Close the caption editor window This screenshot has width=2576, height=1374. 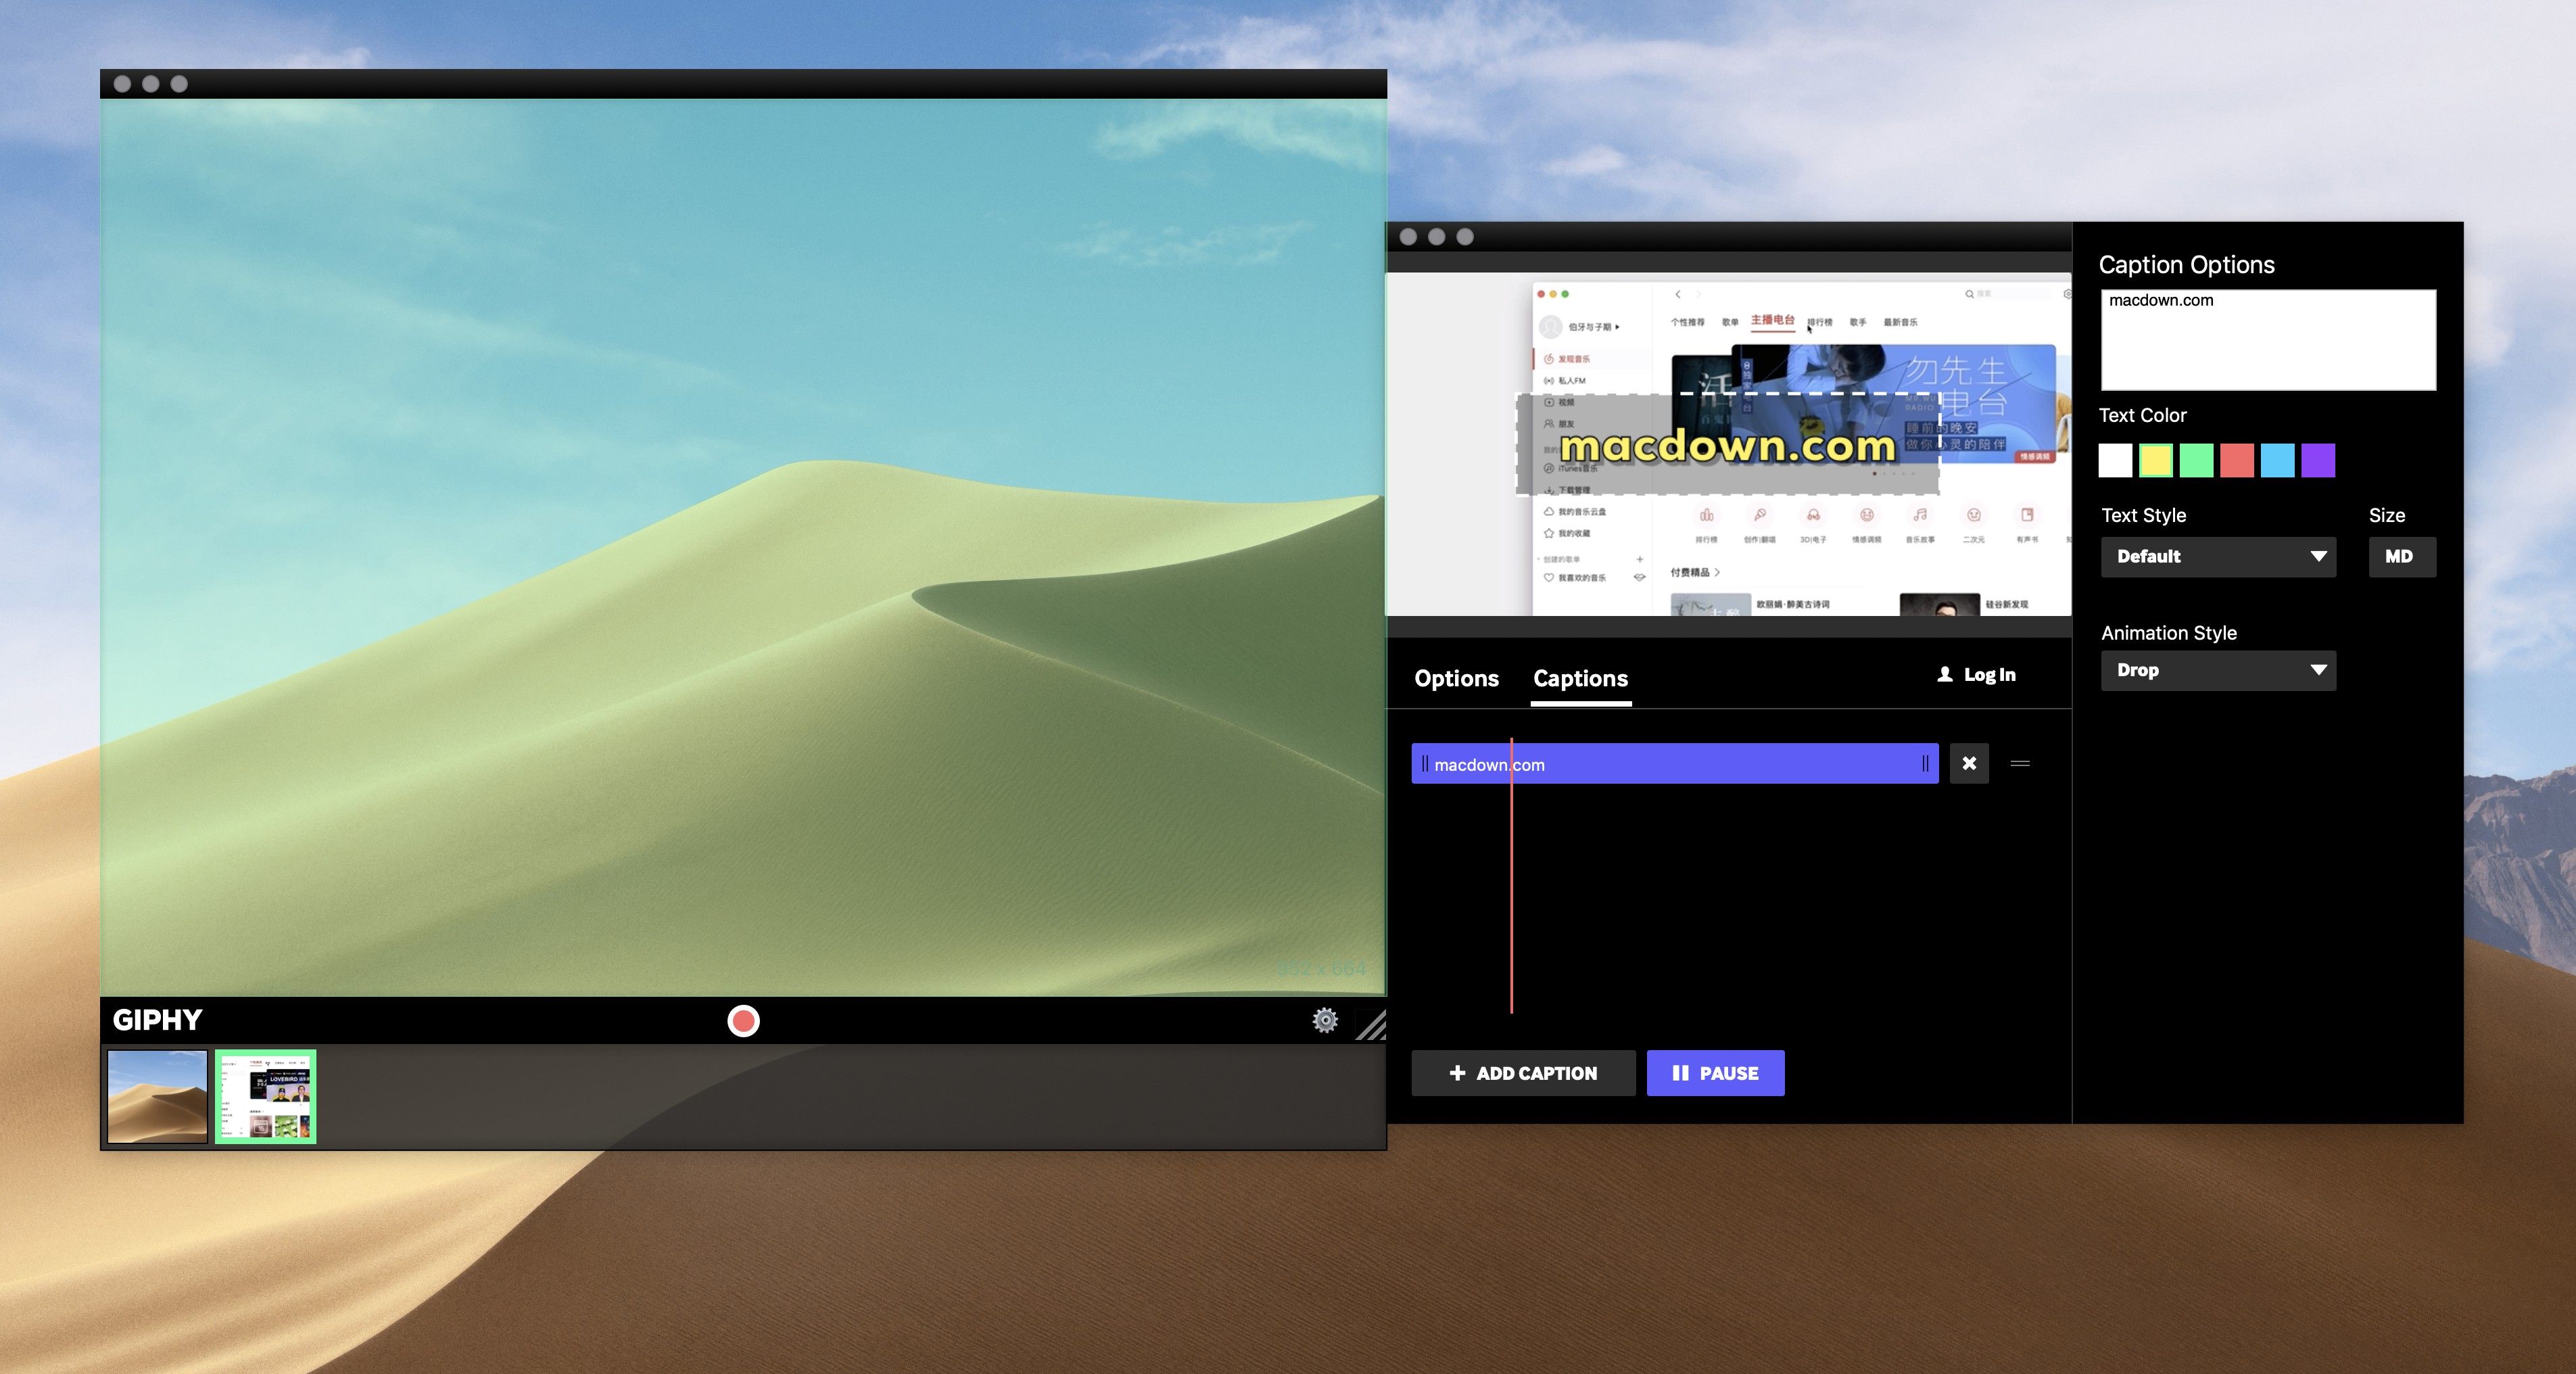coord(1408,237)
